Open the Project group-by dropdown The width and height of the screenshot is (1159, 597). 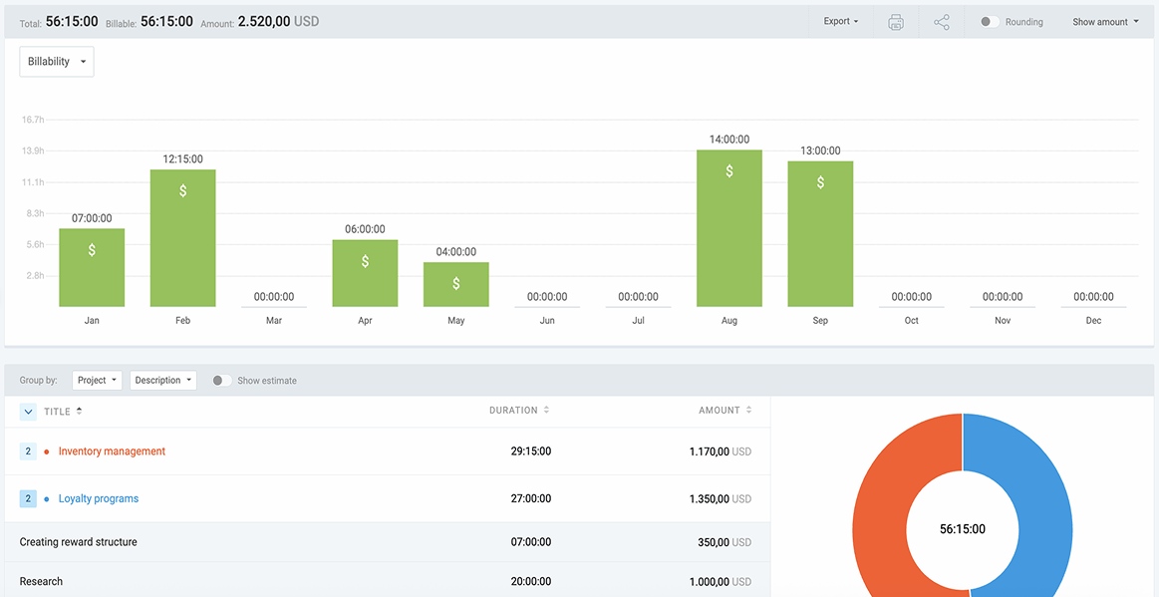point(97,380)
